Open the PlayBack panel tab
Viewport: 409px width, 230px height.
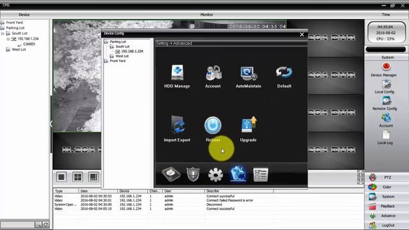[387, 206]
